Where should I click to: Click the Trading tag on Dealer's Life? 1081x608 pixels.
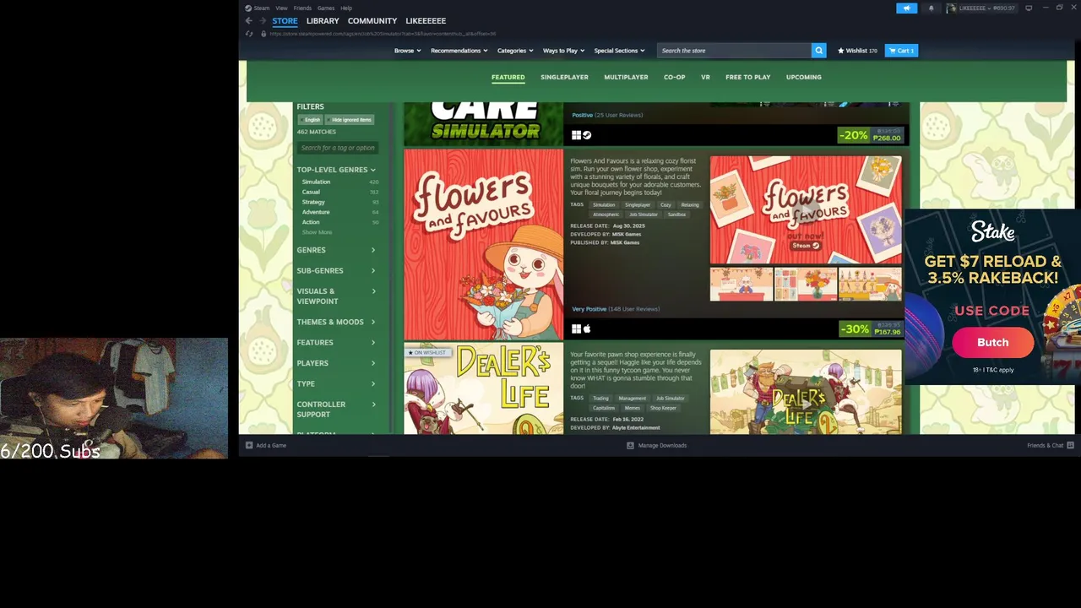click(600, 399)
